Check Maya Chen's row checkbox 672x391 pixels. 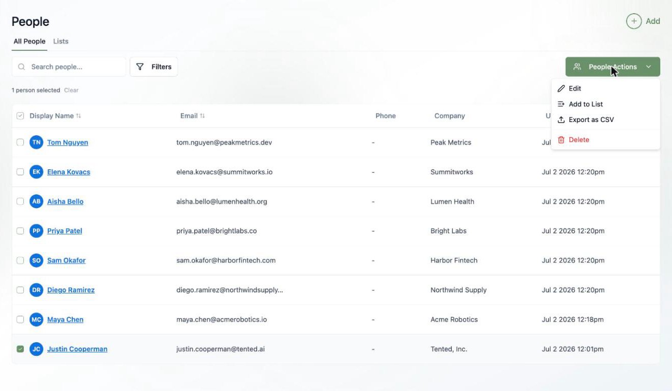point(20,319)
